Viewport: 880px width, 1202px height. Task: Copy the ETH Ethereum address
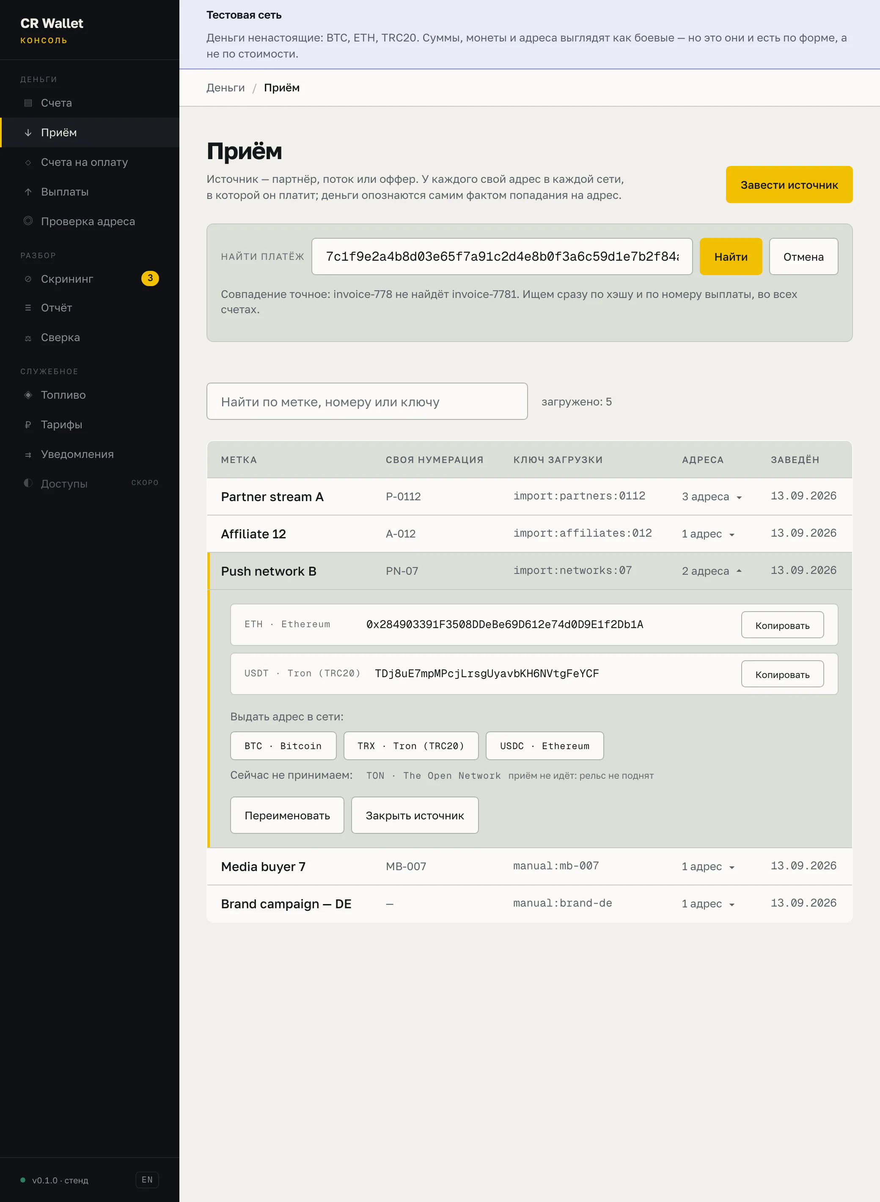pyautogui.click(x=782, y=624)
